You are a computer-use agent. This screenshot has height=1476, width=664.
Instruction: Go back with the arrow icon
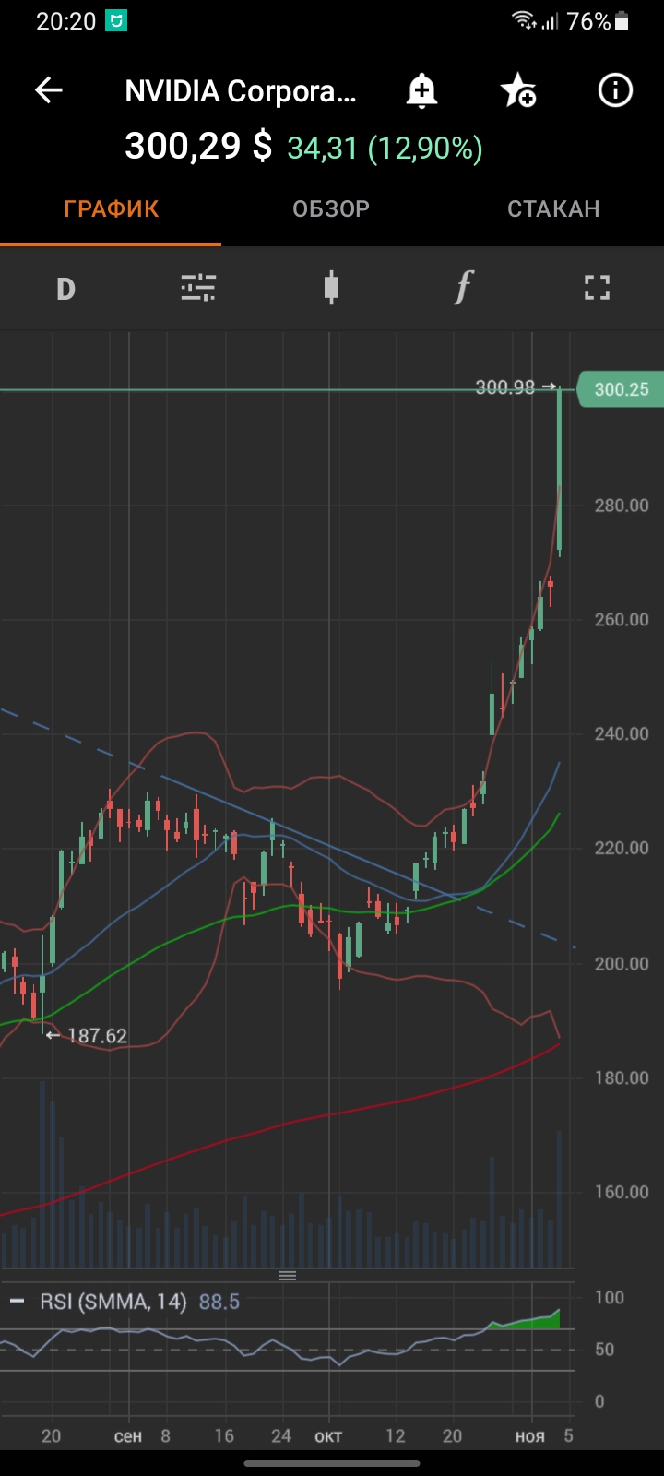49,90
